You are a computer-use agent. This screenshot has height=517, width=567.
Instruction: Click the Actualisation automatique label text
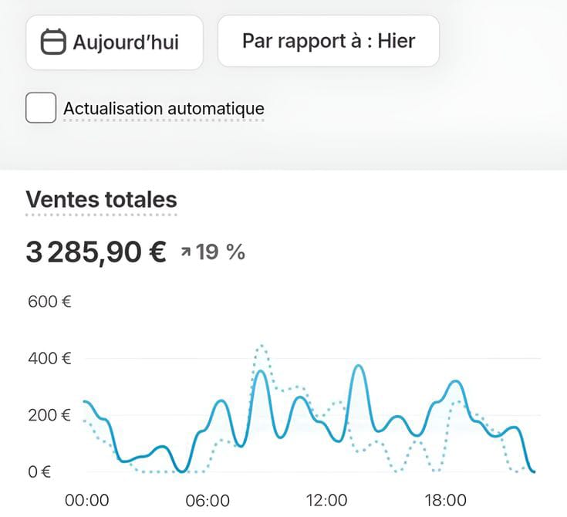click(x=164, y=109)
